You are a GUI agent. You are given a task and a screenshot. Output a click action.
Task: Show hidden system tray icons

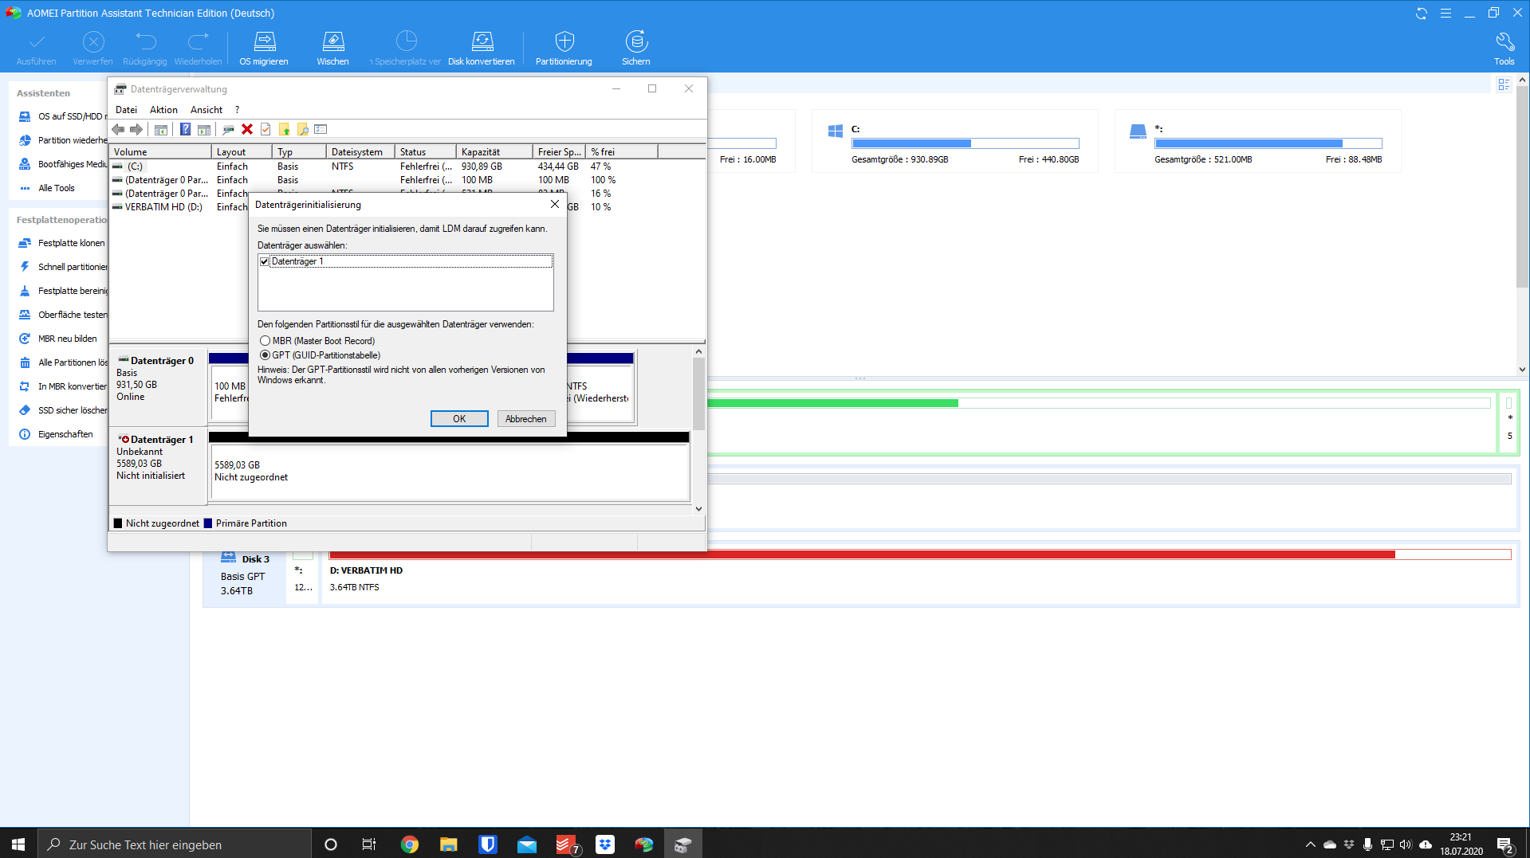pyautogui.click(x=1310, y=844)
